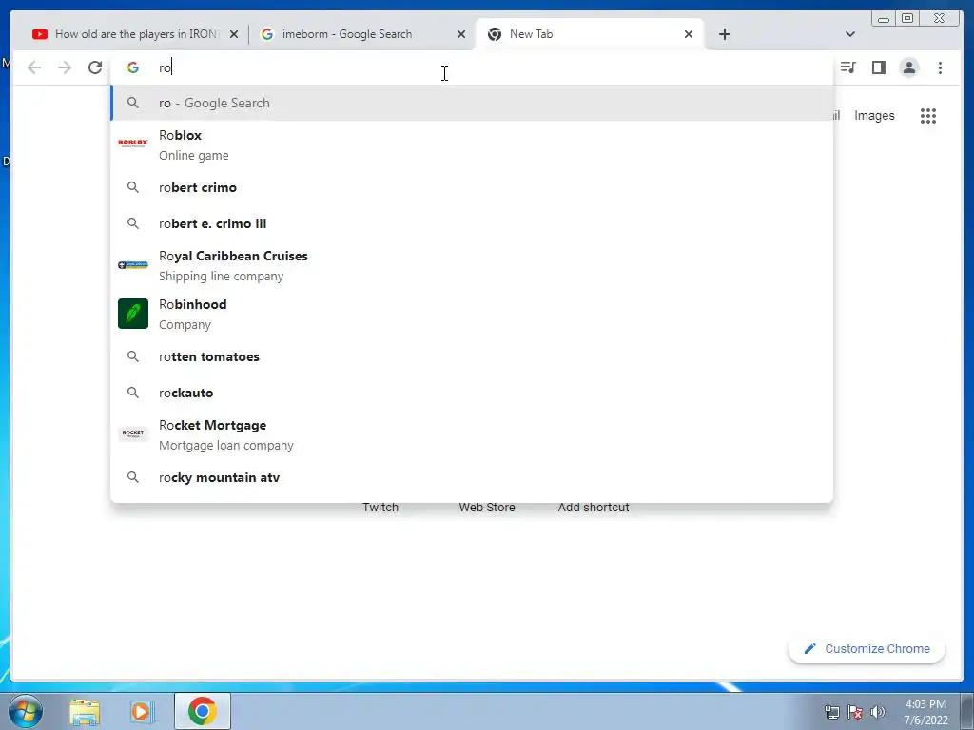
Task: Select 'rocky mountain atv' suggestion
Action: (x=472, y=477)
